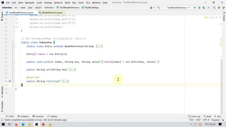Open Task View on taskbar
The image size is (226, 127).
pos(10,124)
